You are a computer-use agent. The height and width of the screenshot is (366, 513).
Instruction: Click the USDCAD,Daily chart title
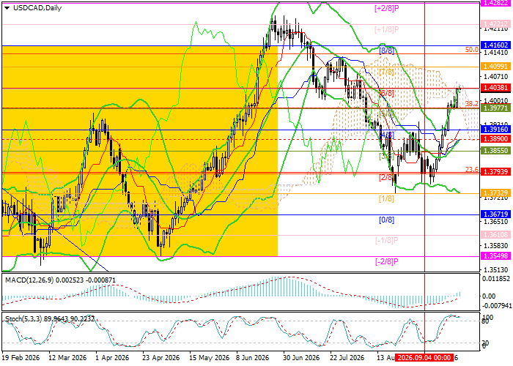37,8
